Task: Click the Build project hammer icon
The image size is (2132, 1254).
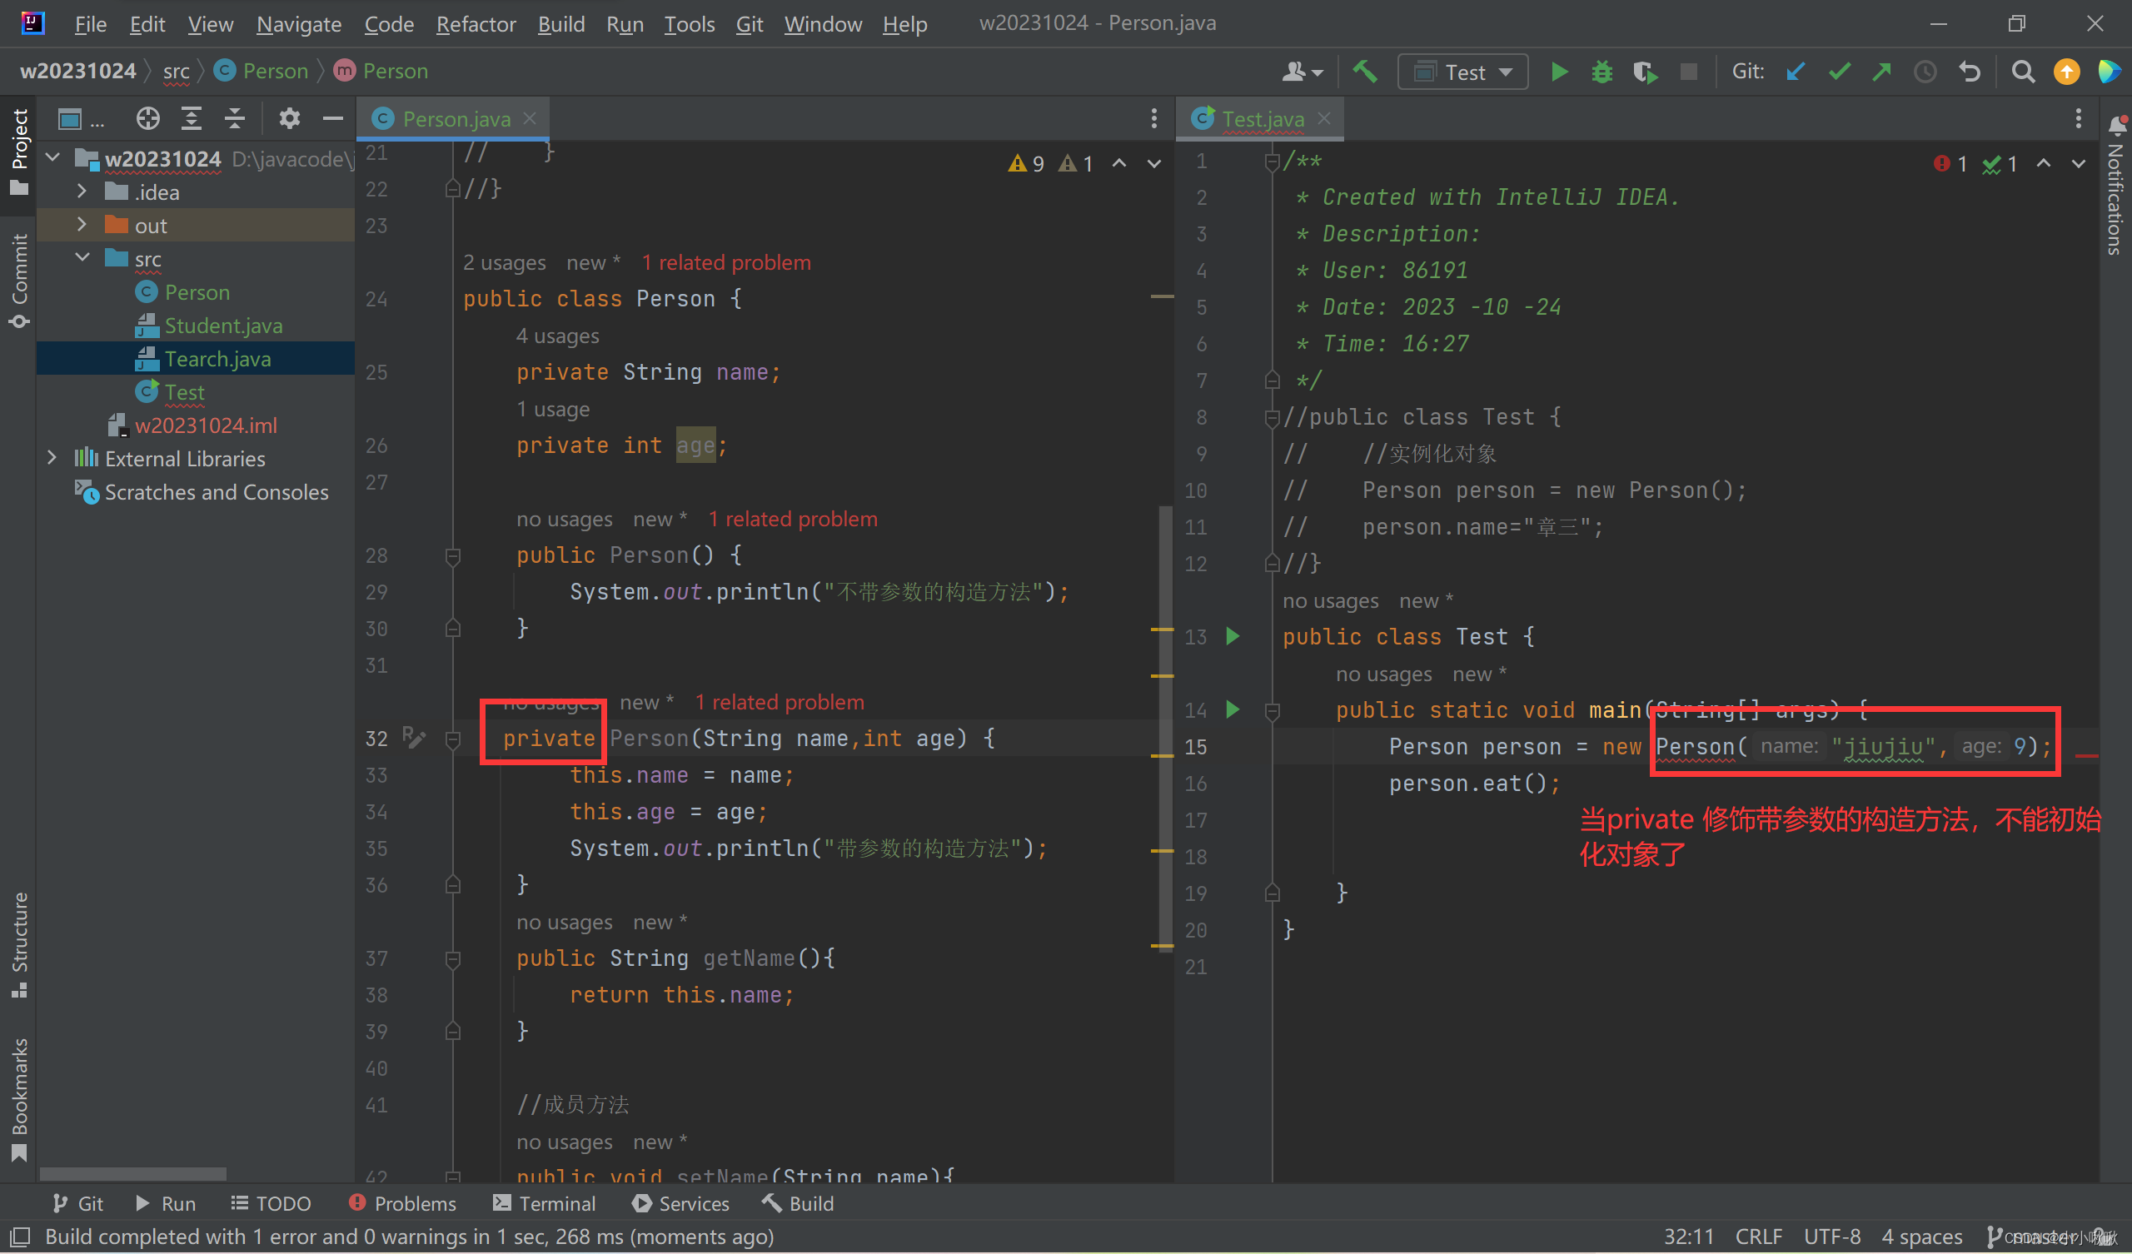Action: pos(1365,72)
